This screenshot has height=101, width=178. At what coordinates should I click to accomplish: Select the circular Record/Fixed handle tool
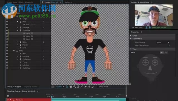tap(78, 87)
